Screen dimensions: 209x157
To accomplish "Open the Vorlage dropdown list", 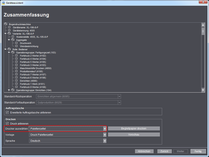I will coord(105,135).
